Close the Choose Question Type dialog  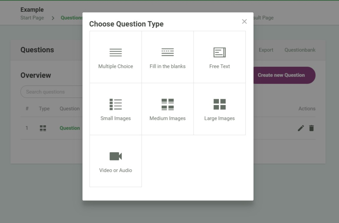point(244,22)
